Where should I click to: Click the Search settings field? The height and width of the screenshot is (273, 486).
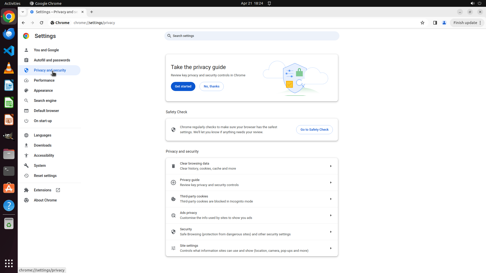click(252, 36)
